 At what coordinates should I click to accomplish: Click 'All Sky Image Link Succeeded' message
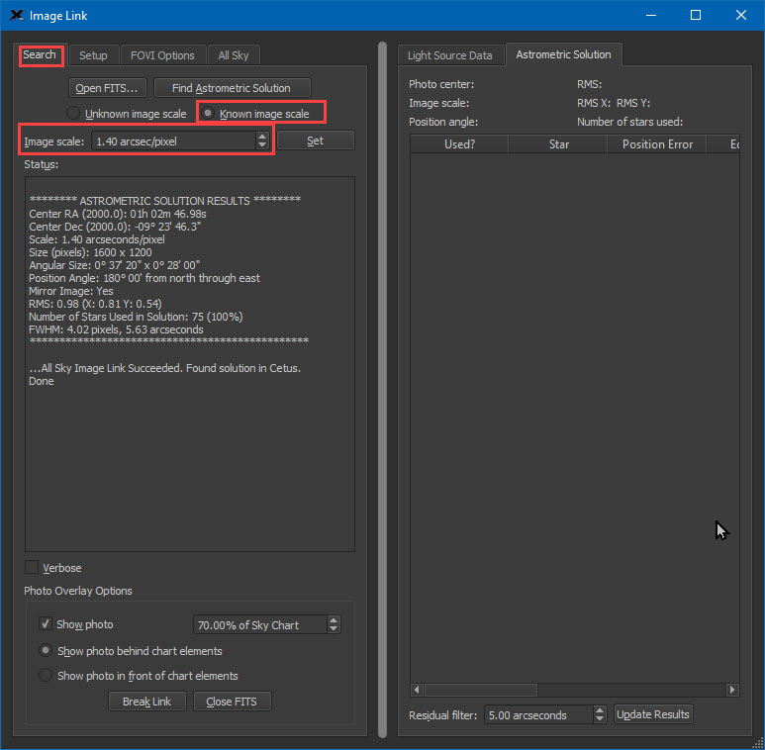click(x=165, y=368)
